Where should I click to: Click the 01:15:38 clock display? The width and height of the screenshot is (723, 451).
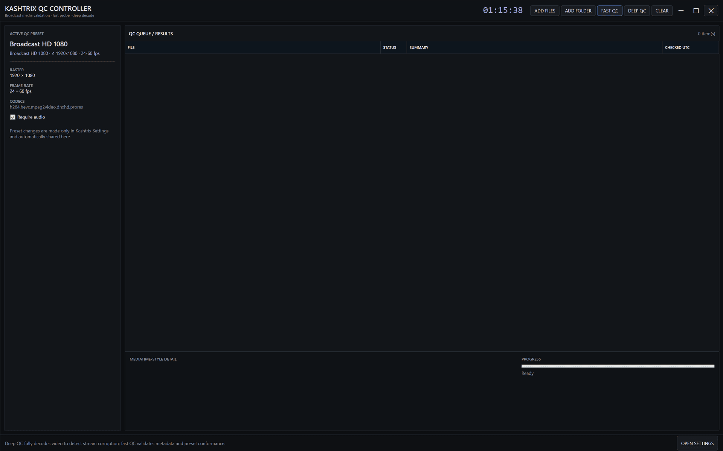(x=503, y=10)
